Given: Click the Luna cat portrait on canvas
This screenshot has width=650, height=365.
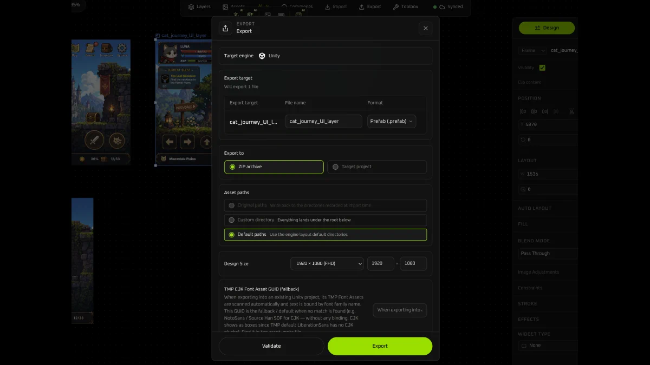Looking at the screenshot, I should pos(168,53).
